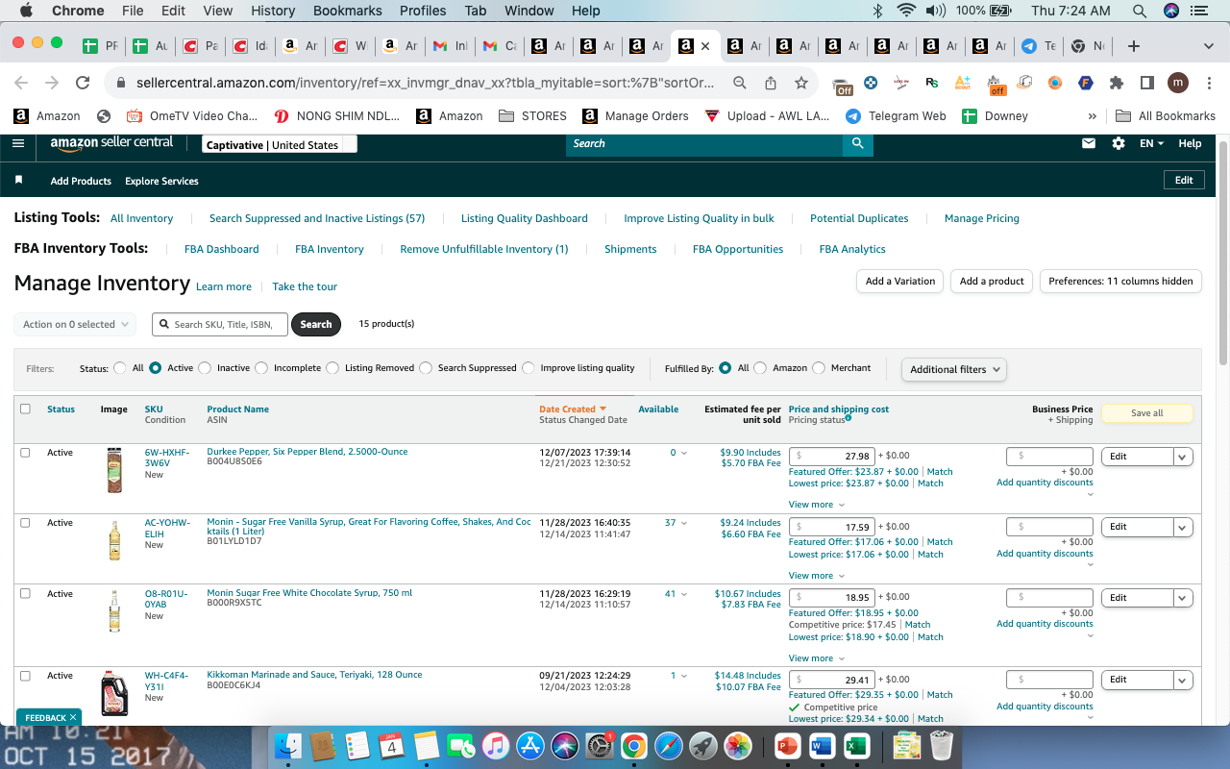1230x769 pixels.
Task: Open the Kikkoman Teriyaki product thumbnail
Action: click(x=114, y=692)
